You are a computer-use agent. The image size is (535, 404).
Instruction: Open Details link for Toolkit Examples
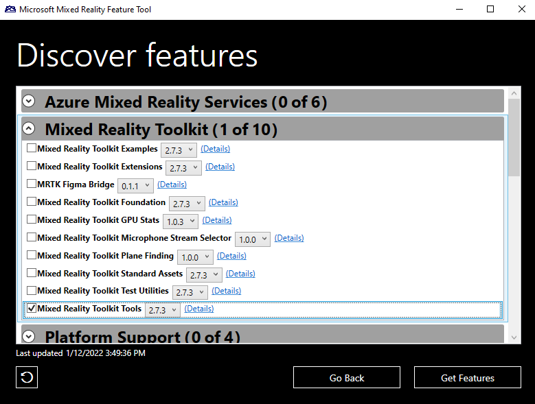(x=215, y=149)
